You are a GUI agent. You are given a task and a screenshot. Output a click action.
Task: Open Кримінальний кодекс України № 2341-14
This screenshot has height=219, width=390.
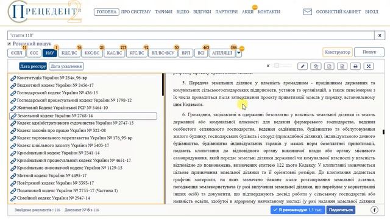(58, 153)
